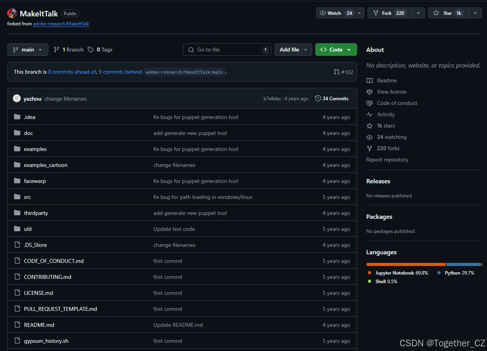Open the CONTRIBUTING.md file

(48, 277)
